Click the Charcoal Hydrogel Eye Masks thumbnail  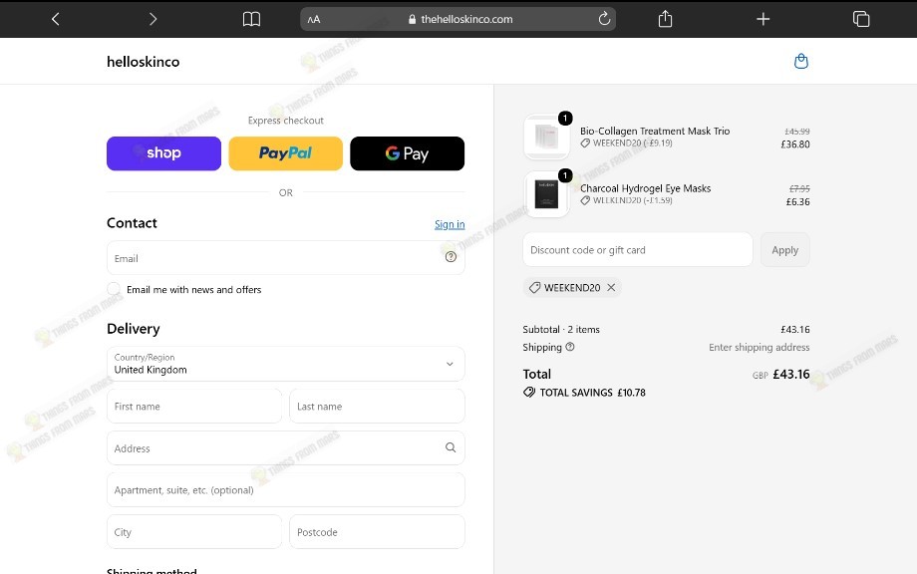coord(547,194)
